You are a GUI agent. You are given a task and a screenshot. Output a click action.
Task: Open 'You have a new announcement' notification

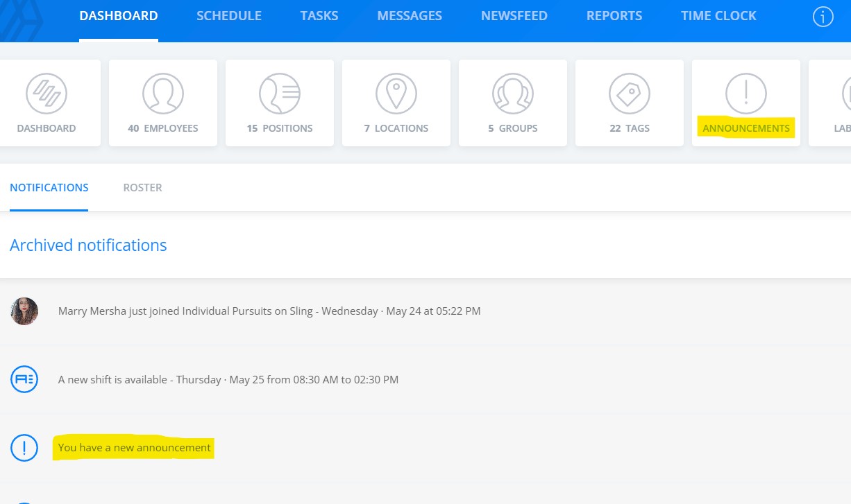tap(135, 448)
